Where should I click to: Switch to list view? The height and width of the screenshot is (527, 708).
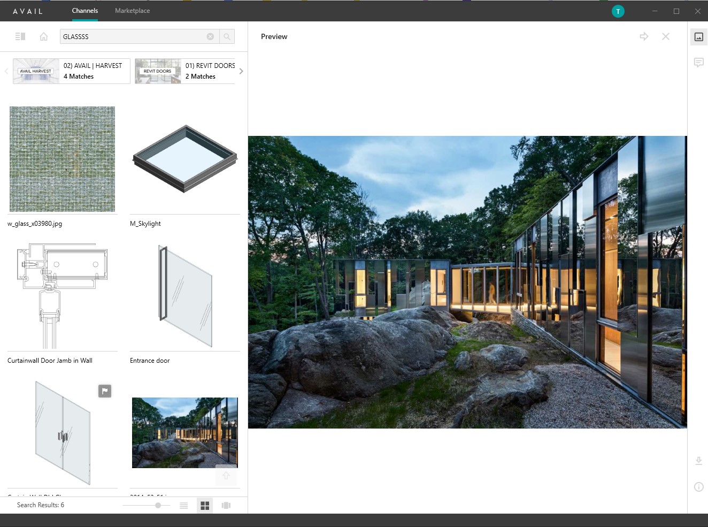[x=183, y=505]
